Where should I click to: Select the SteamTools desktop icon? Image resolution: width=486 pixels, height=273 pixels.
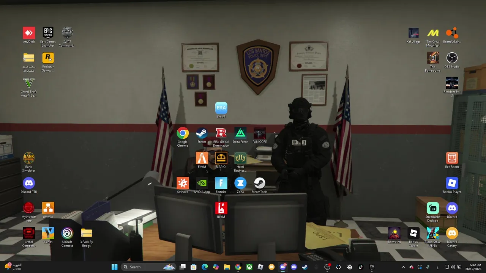pos(260,185)
